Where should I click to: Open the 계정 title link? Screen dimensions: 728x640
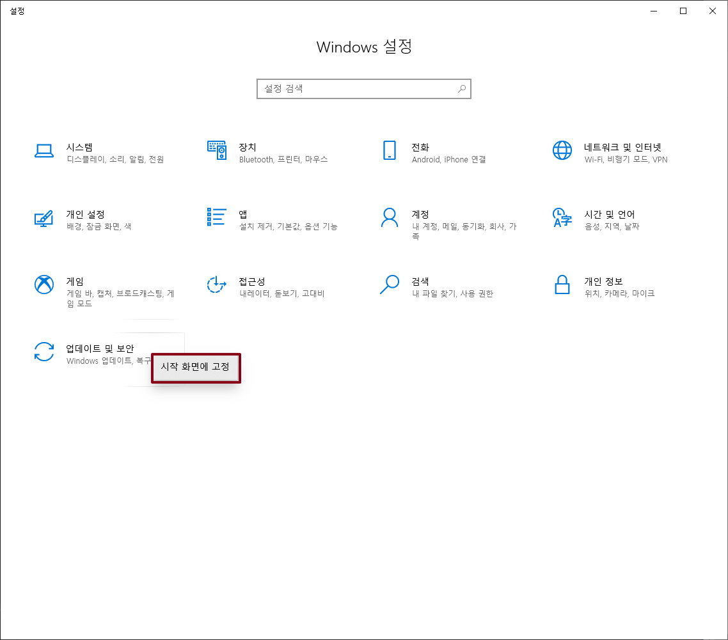pyautogui.click(x=420, y=214)
